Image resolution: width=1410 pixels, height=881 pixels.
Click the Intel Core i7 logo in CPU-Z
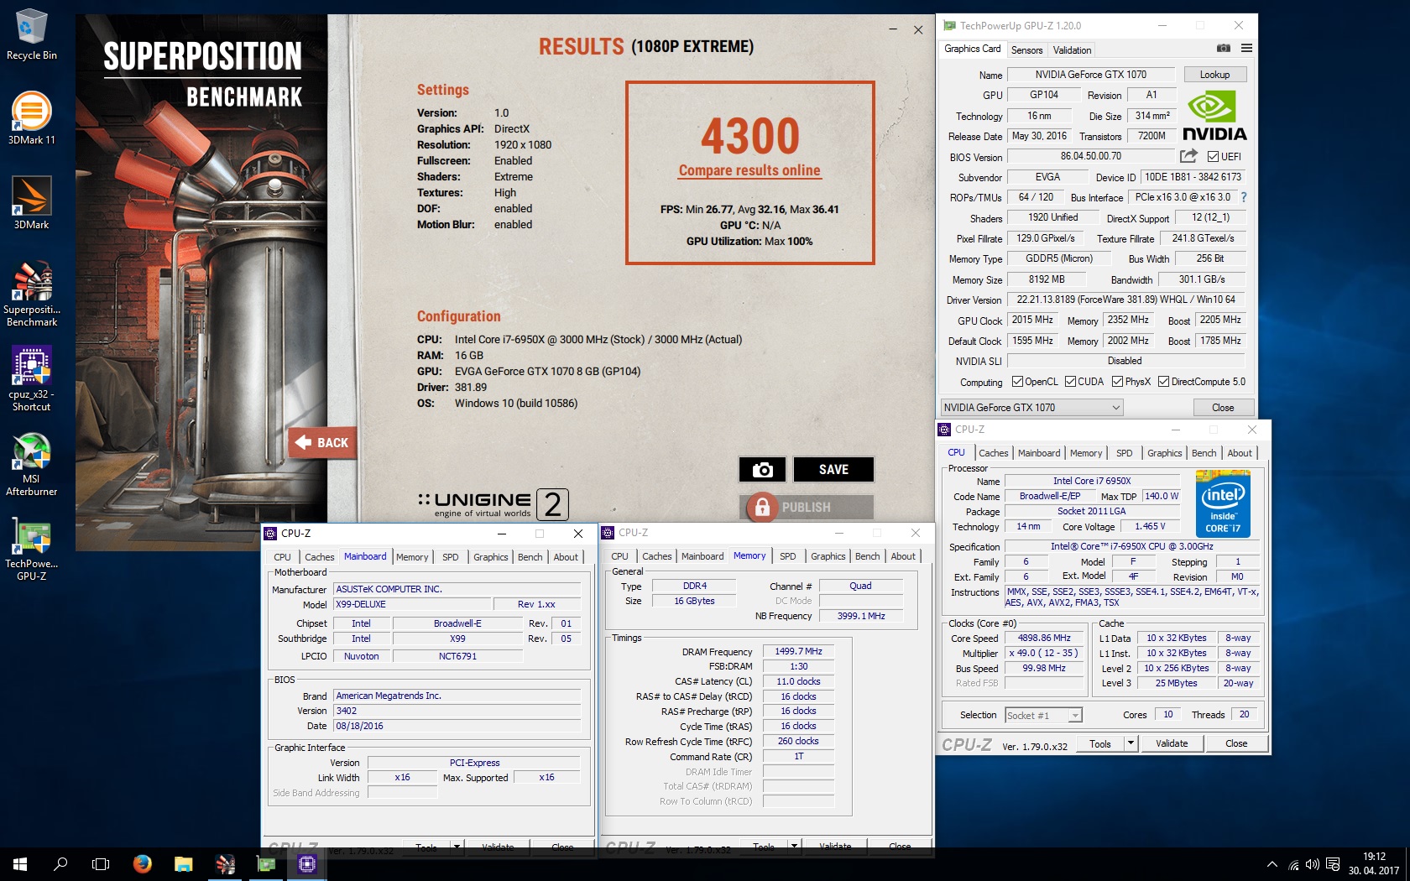[1223, 503]
